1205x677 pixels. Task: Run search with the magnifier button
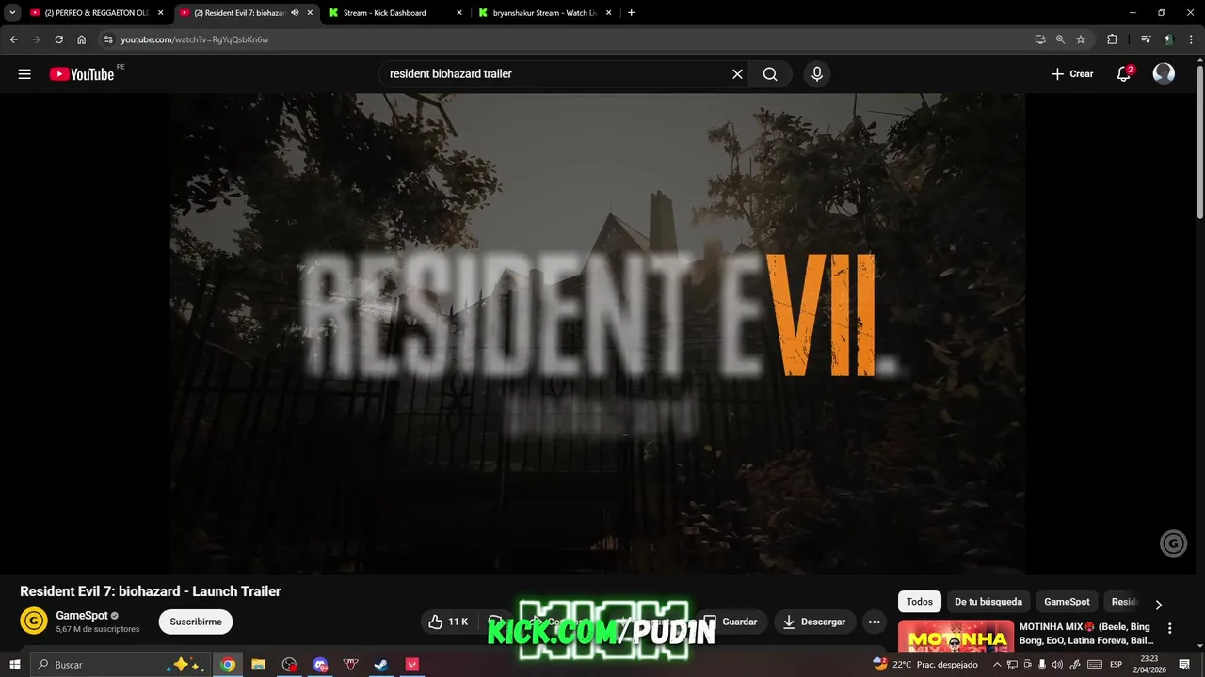point(770,74)
